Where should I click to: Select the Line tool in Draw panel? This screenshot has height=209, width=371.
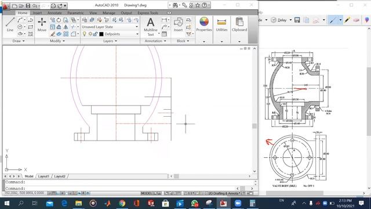10,24
